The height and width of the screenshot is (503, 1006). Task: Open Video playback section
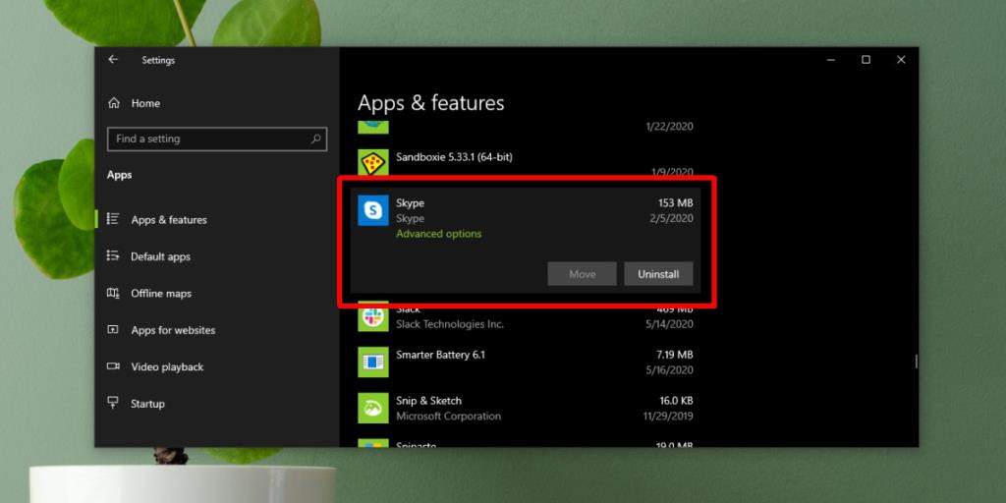click(167, 367)
